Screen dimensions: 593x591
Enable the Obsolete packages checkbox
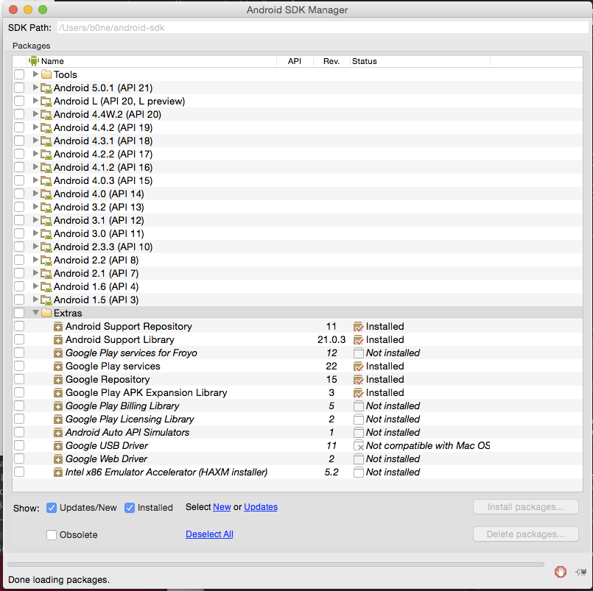coord(52,534)
